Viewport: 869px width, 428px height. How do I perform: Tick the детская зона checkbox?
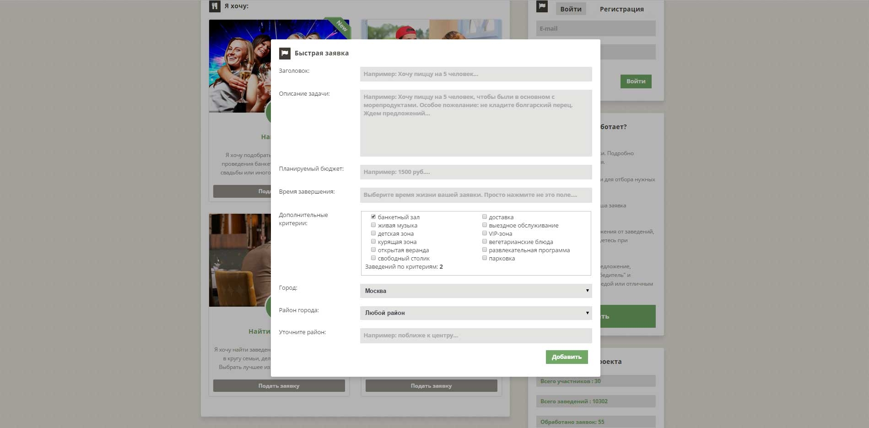(x=373, y=233)
